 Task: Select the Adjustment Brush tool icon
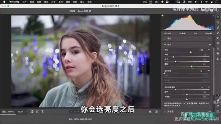coord(218,33)
